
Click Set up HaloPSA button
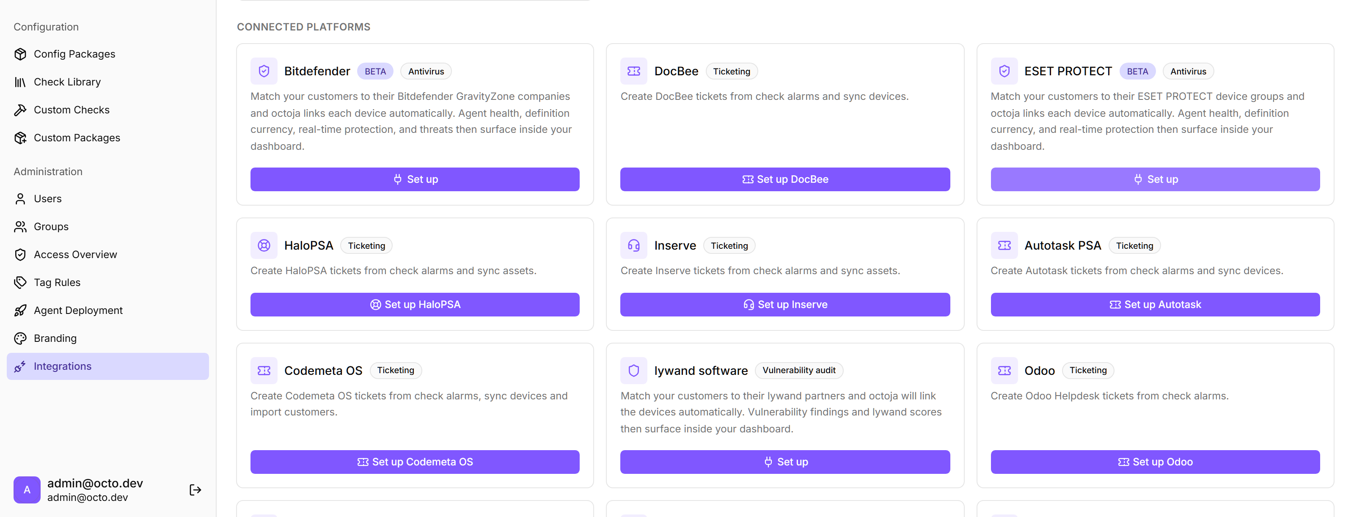click(415, 304)
